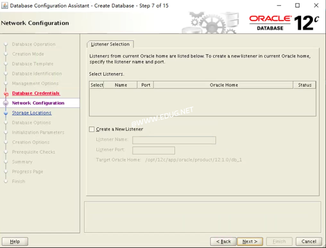Enable Create a New Listener checkbox

(x=92, y=129)
